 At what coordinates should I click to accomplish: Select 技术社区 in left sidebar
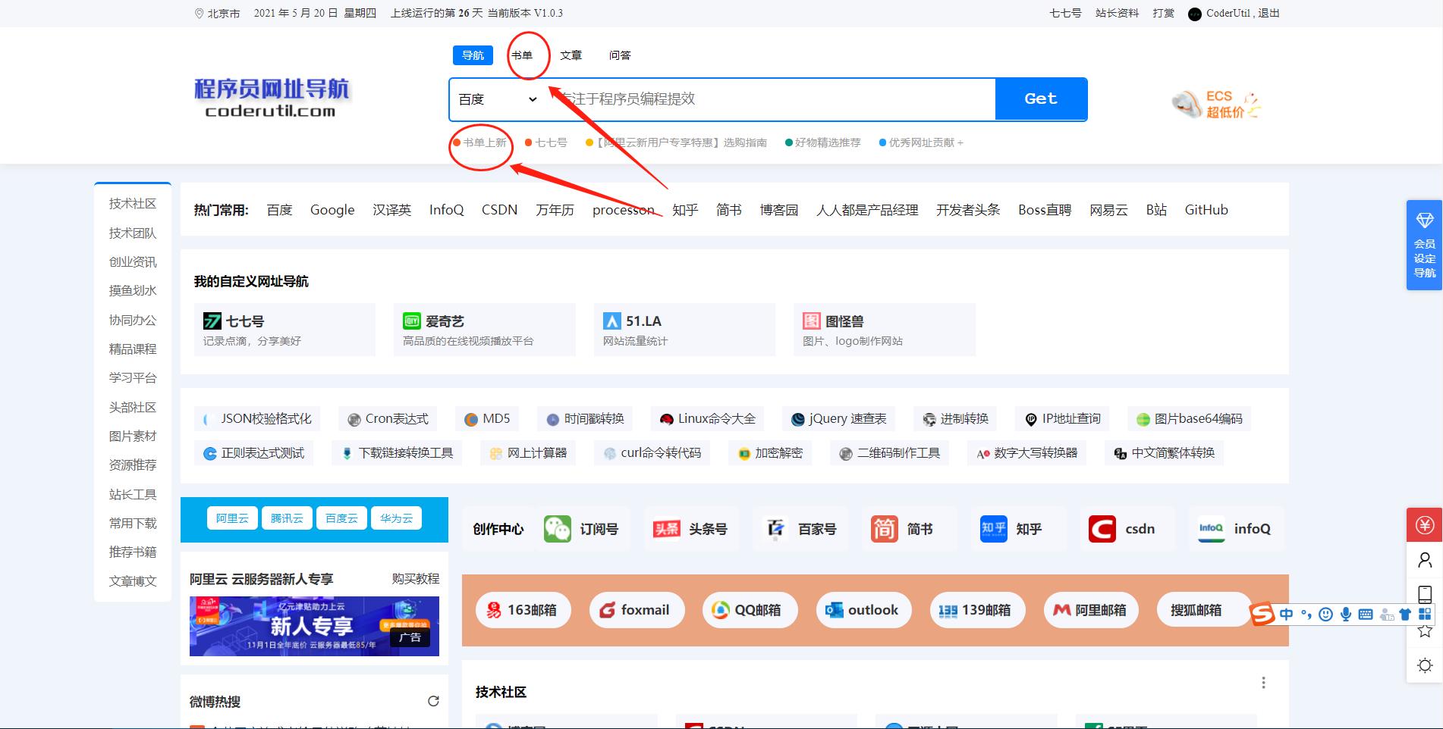tap(133, 204)
